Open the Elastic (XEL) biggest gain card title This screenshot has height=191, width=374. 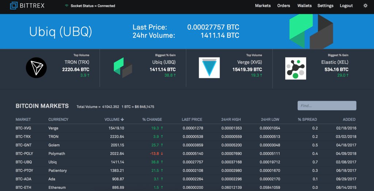coord(335,62)
